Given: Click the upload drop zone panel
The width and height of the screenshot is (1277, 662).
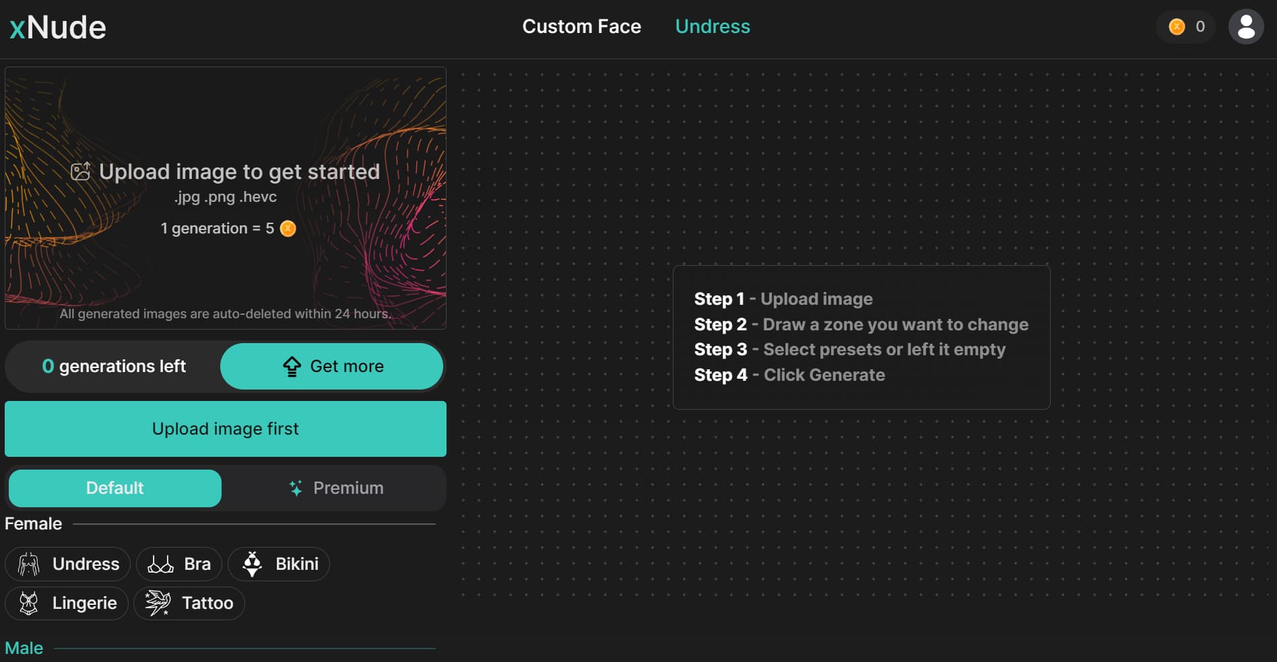Looking at the screenshot, I should coord(226,198).
